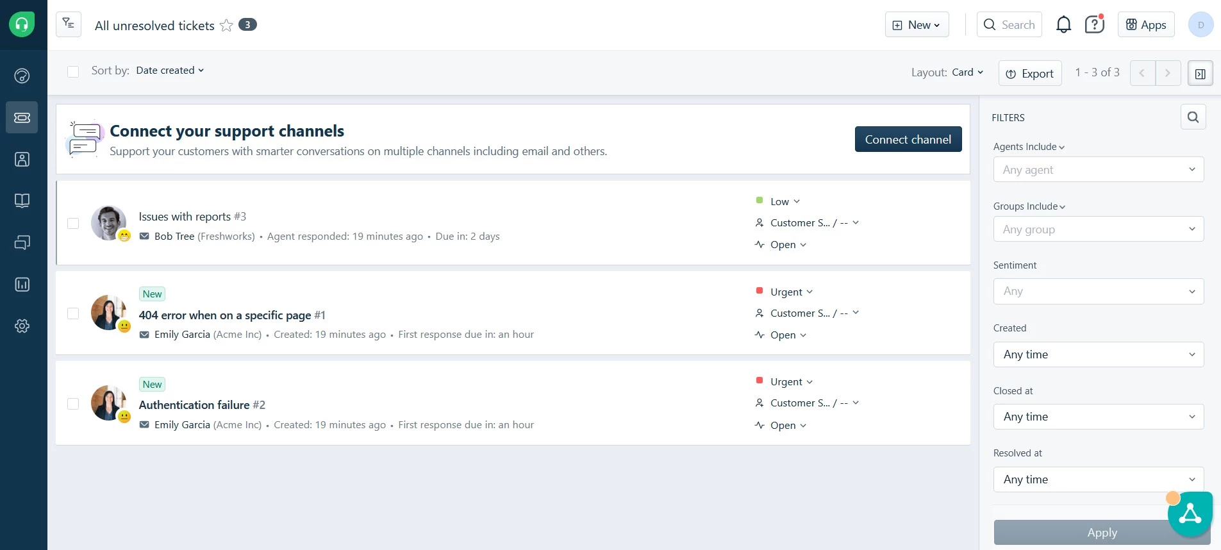Open the Admin gear icon in sidebar
Viewport: 1221px width, 550px height.
pyautogui.click(x=22, y=326)
